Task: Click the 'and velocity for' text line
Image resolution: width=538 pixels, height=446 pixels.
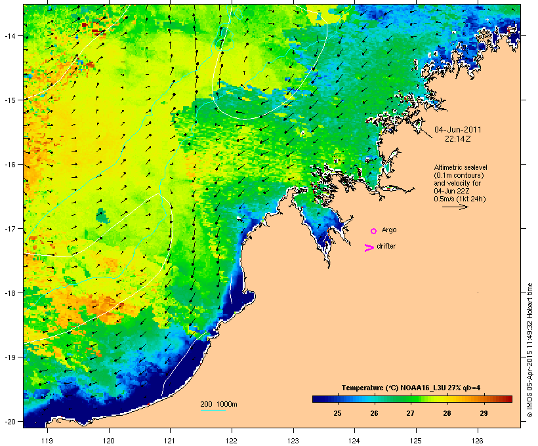Action: click(457, 183)
